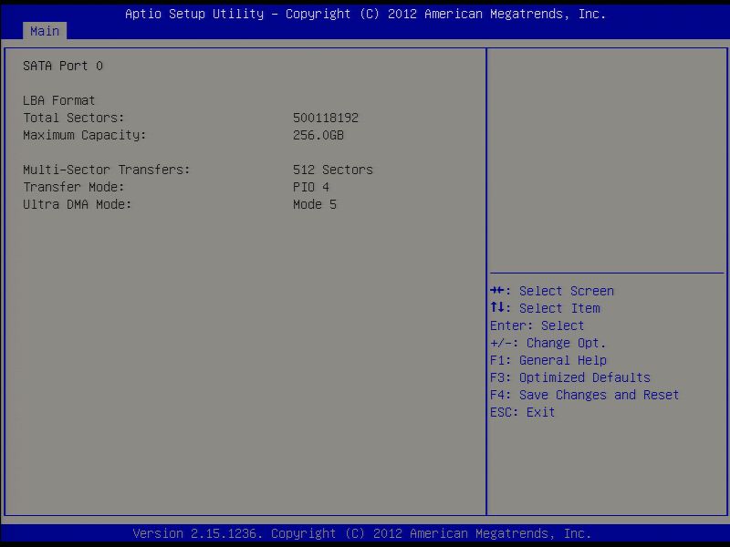Image resolution: width=730 pixels, height=547 pixels.
Task: Select the Multi-Sector Transfers label
Action: pos(107,170)
